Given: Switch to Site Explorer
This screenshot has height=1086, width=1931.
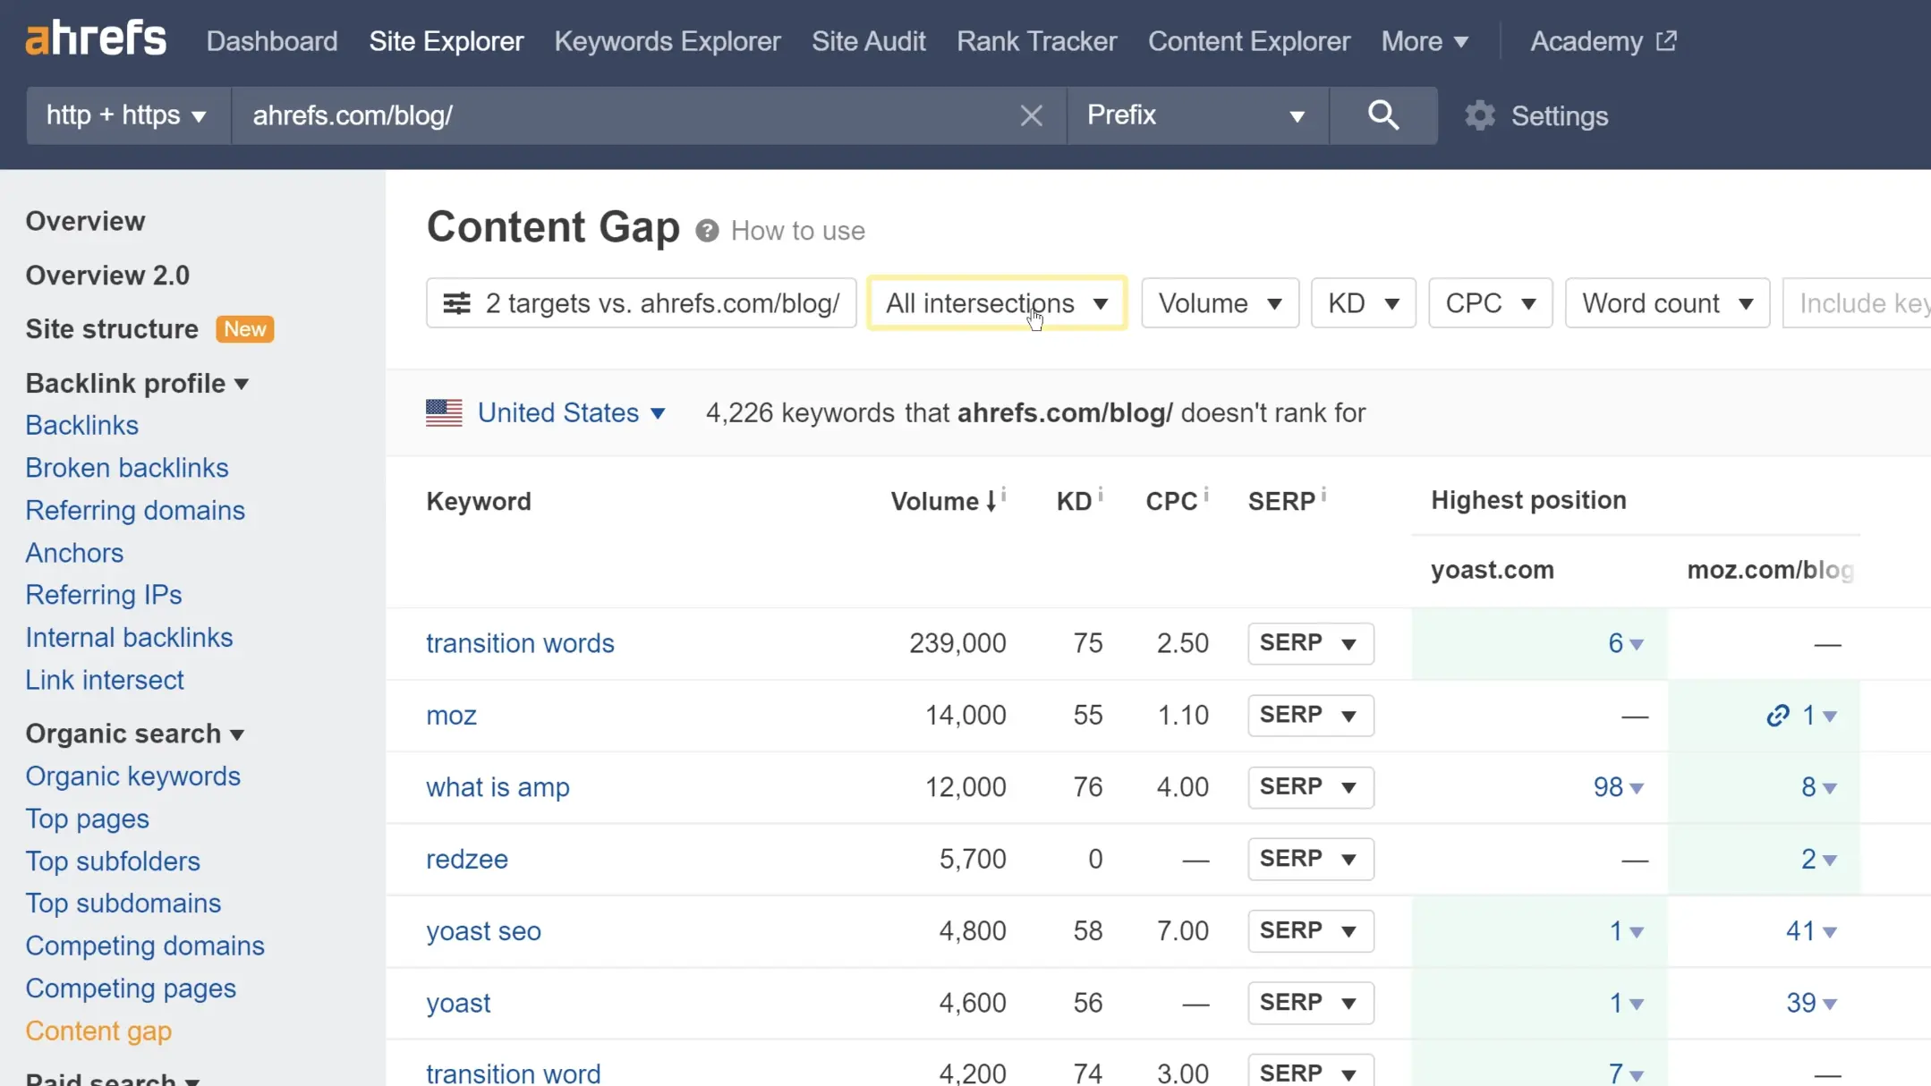Looking at the screenshot, I should coord(447,41).
